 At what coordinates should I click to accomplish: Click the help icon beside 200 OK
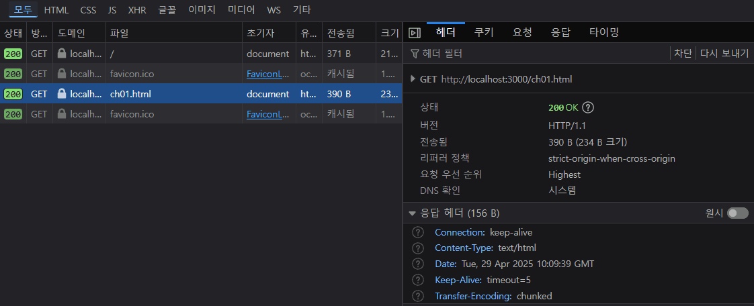pos(589,107)
